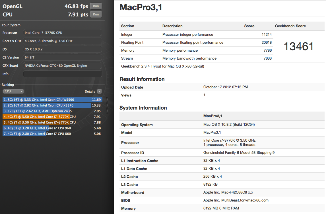Click the Floating Point score 20618
Image resolution: width=326 pixels, height=214 pixels.
[267, 42]
